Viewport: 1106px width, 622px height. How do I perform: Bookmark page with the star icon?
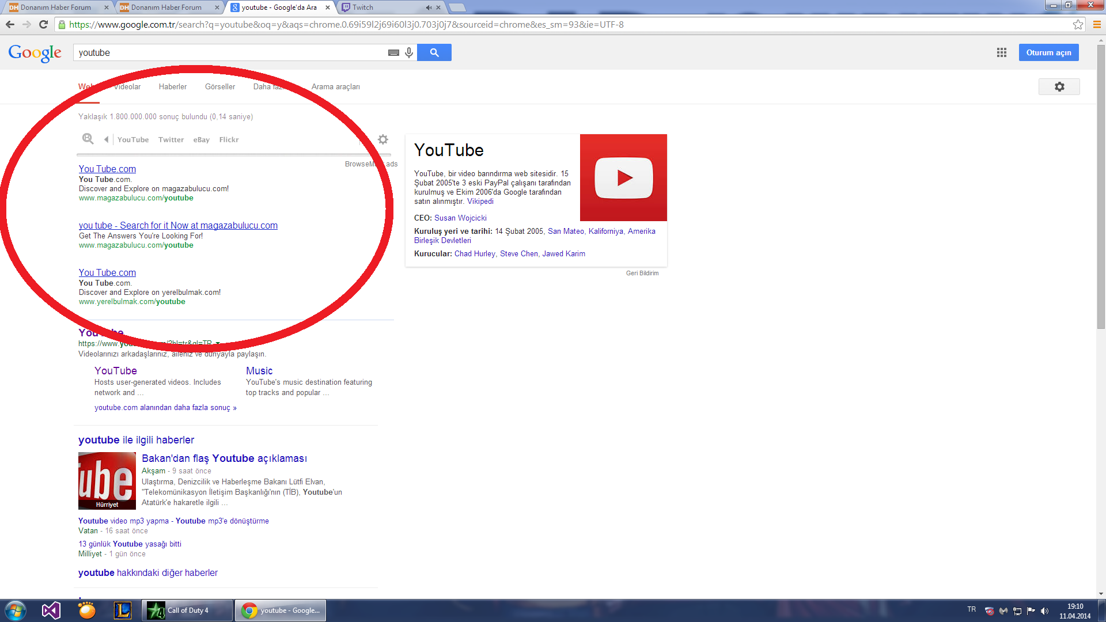click(x=1078, y=24)
